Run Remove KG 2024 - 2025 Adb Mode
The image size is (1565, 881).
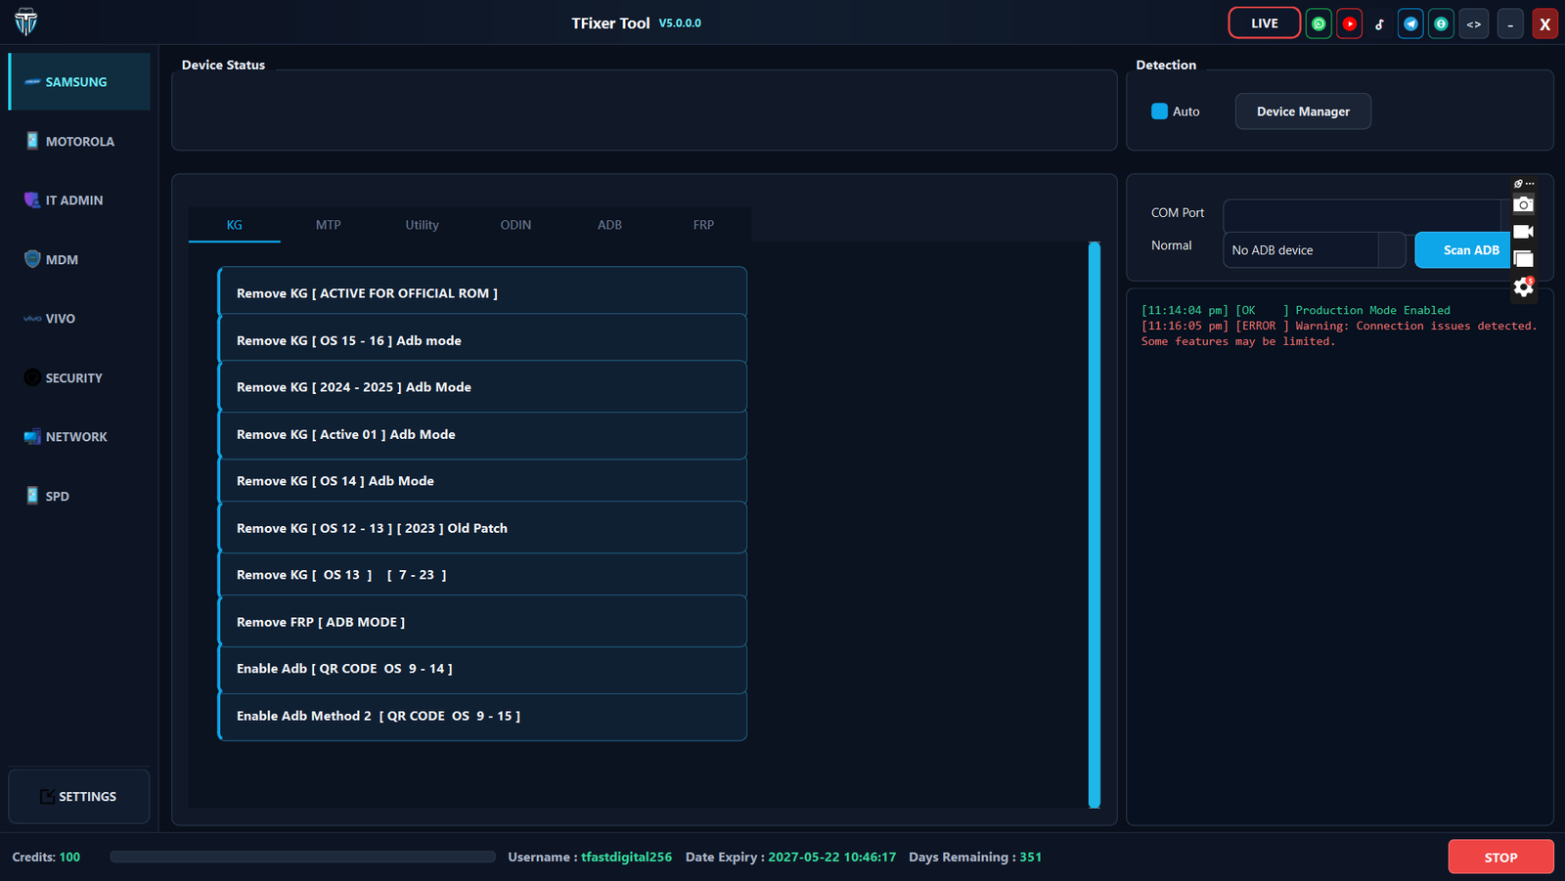pos(482,387)
